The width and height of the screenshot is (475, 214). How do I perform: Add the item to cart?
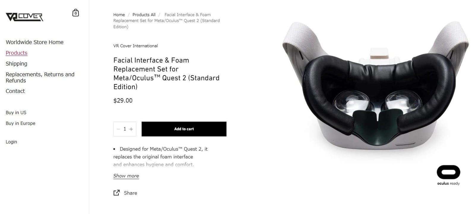click(x=184, y=129)
